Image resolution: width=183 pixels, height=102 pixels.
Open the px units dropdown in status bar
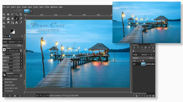[x=39, y=95]
